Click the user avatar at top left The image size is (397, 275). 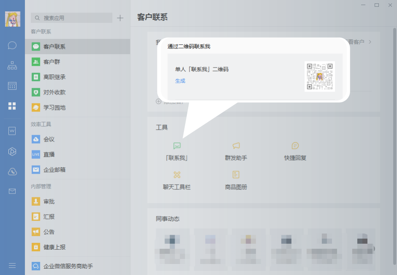13,19
